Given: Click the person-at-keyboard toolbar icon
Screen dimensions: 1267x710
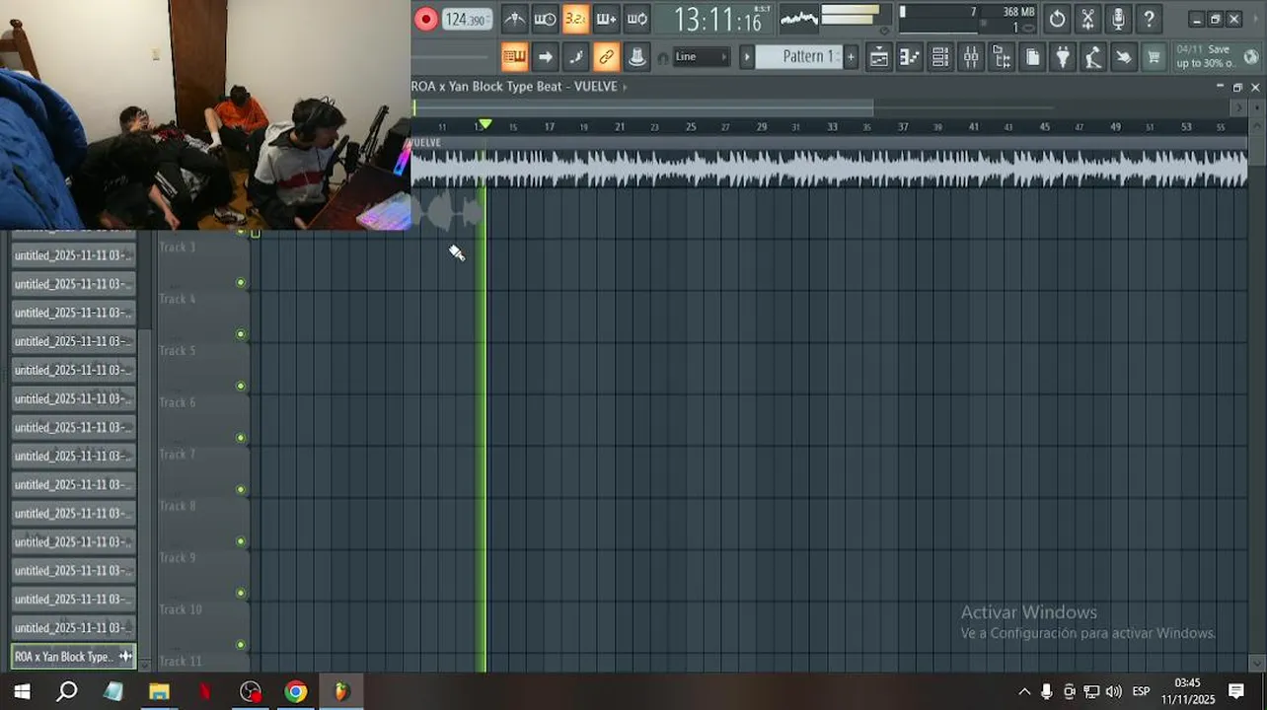Looking at the screenshot, I should [x=1093, y=57].
